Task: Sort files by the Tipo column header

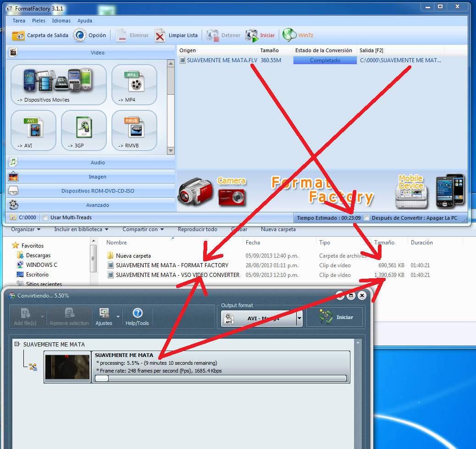Action: click(x=325, y=243)
